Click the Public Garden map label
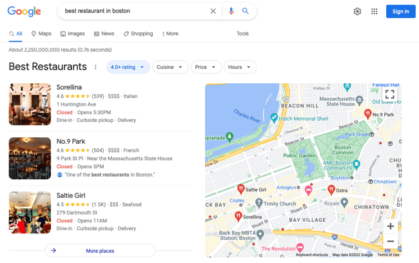This screenshot has width=419, height=263. [299, 155]
